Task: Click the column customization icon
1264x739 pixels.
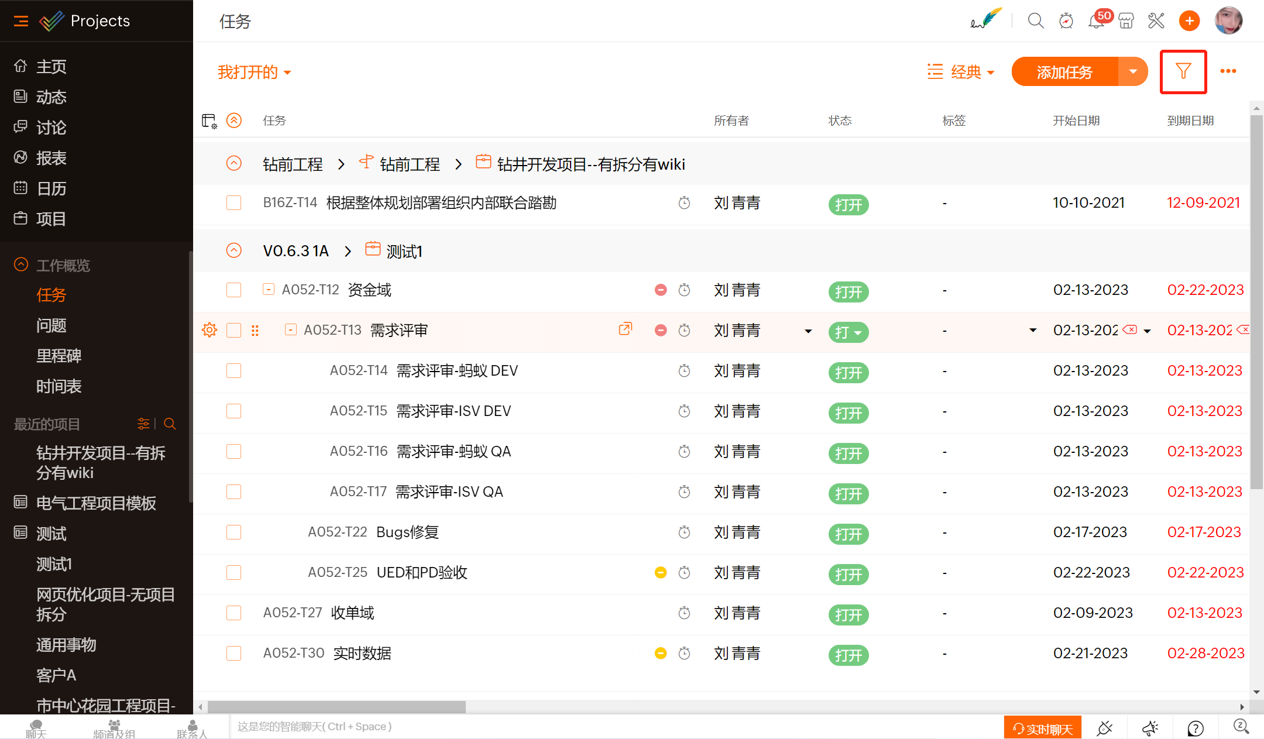Action: click(209, 121)
